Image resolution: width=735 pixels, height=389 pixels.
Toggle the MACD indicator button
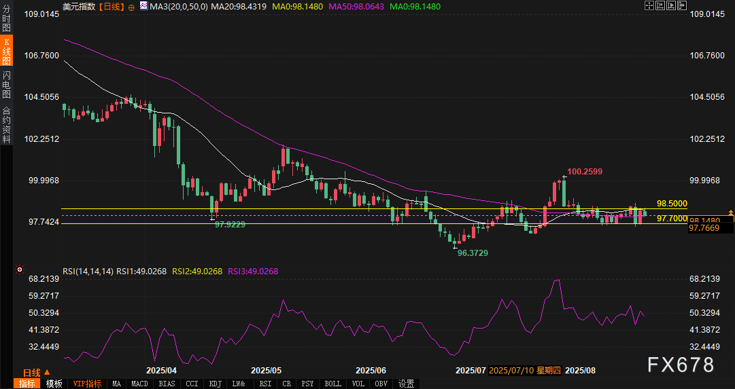139,384
